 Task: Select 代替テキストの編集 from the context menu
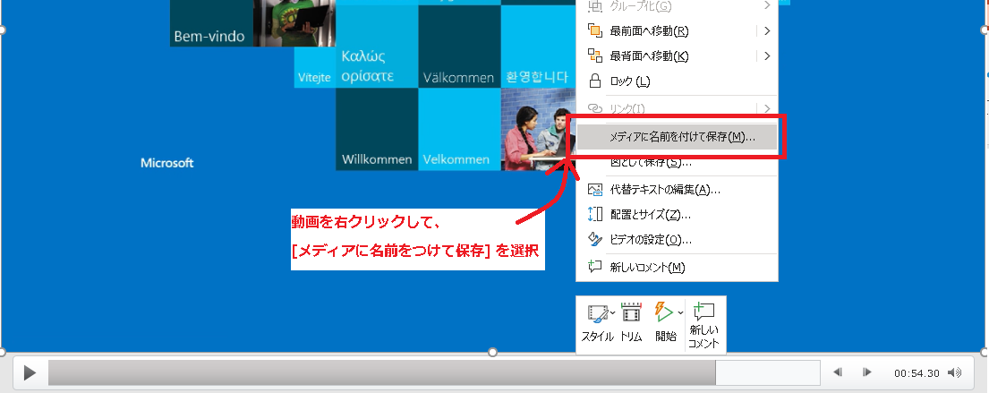click(x=664, y=190)
